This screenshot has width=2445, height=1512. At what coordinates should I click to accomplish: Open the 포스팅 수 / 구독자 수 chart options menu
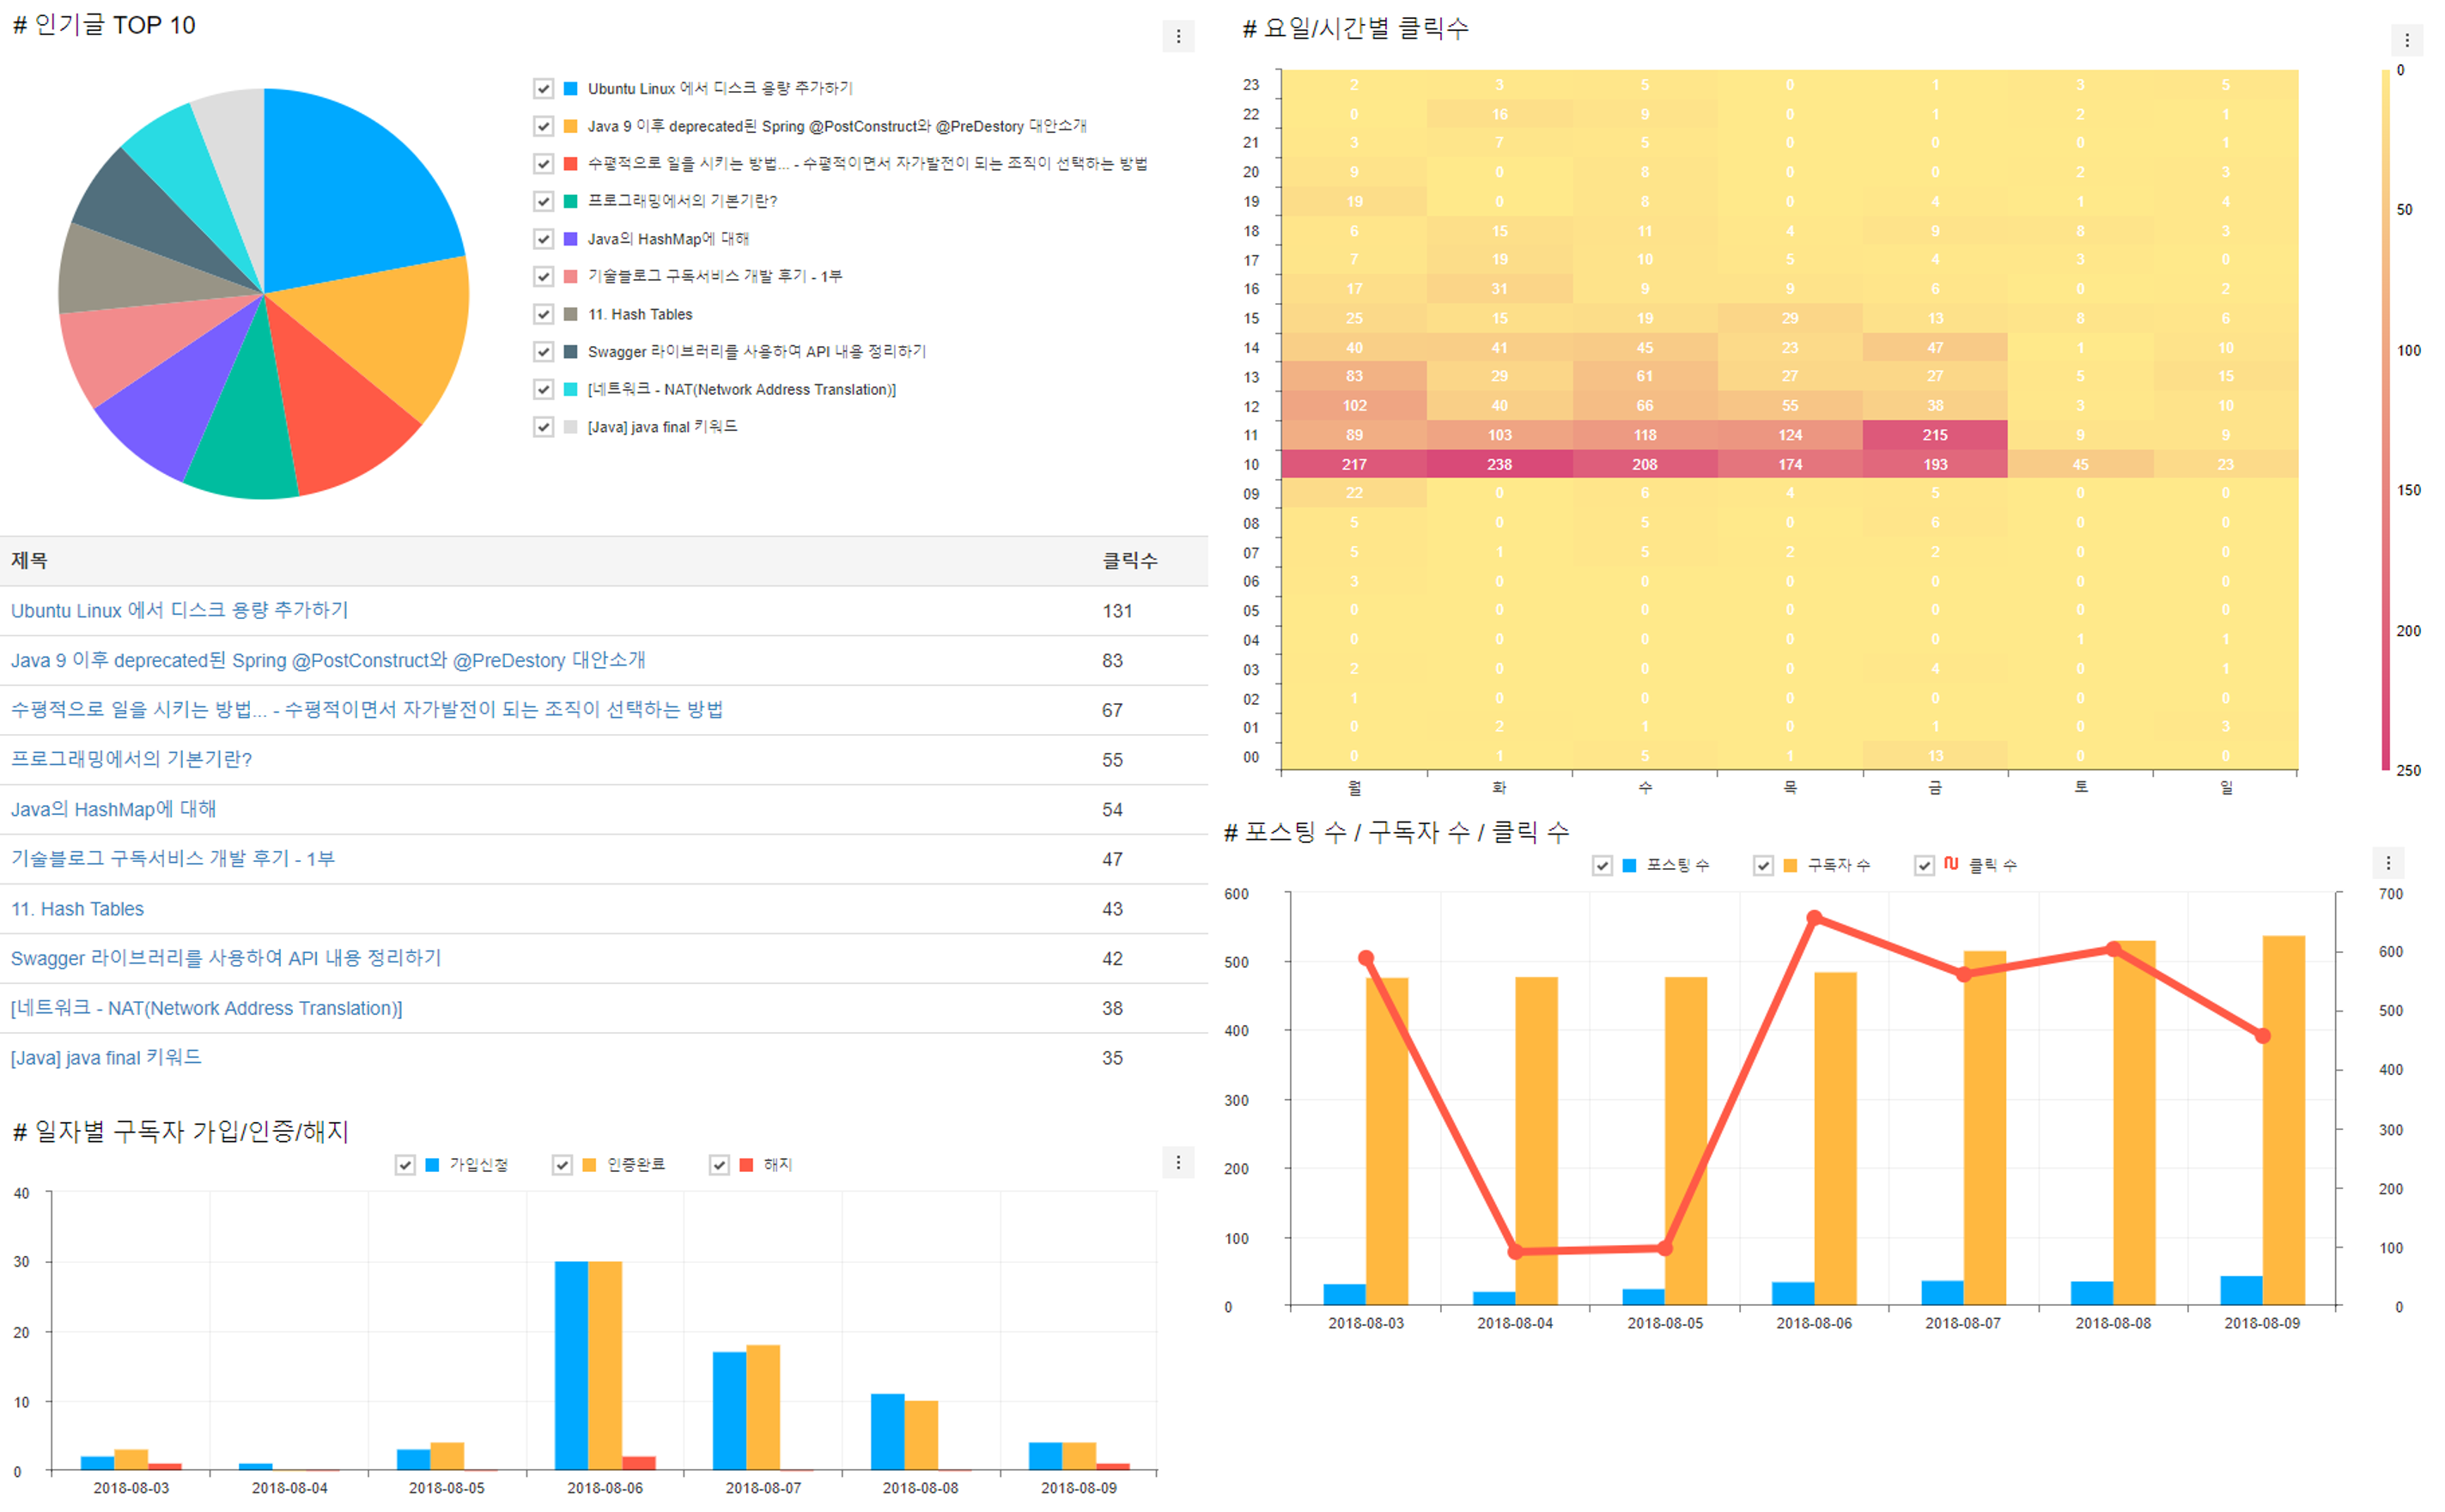(x=2388, y=862)
